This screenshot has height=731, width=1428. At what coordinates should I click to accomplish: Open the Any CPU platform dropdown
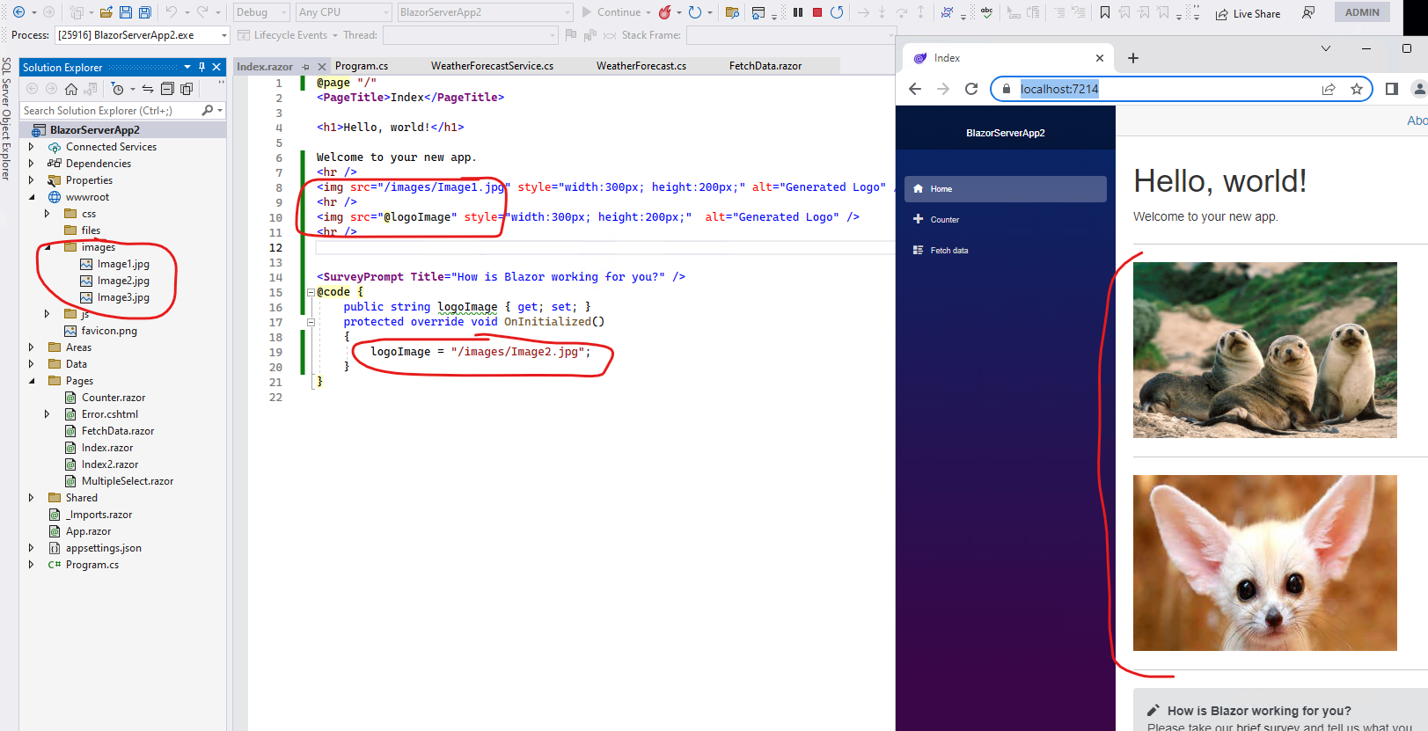coord(344,12)
